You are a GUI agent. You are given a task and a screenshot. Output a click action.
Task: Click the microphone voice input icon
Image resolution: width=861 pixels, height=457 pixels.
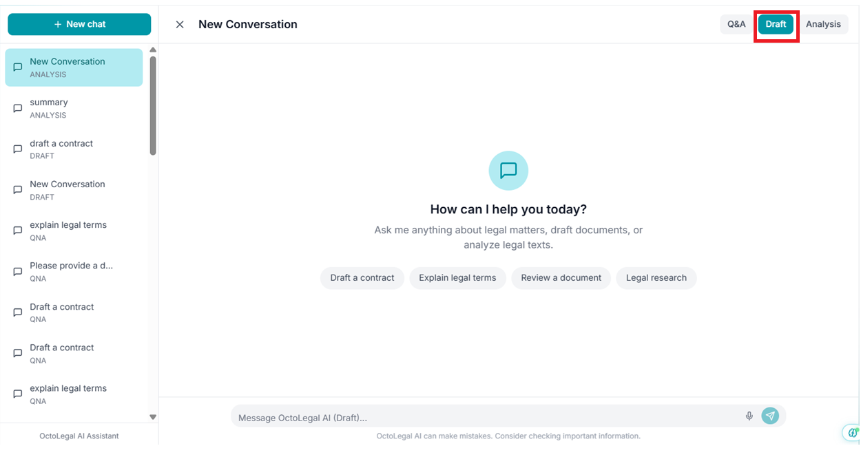(x=749, y=416)
